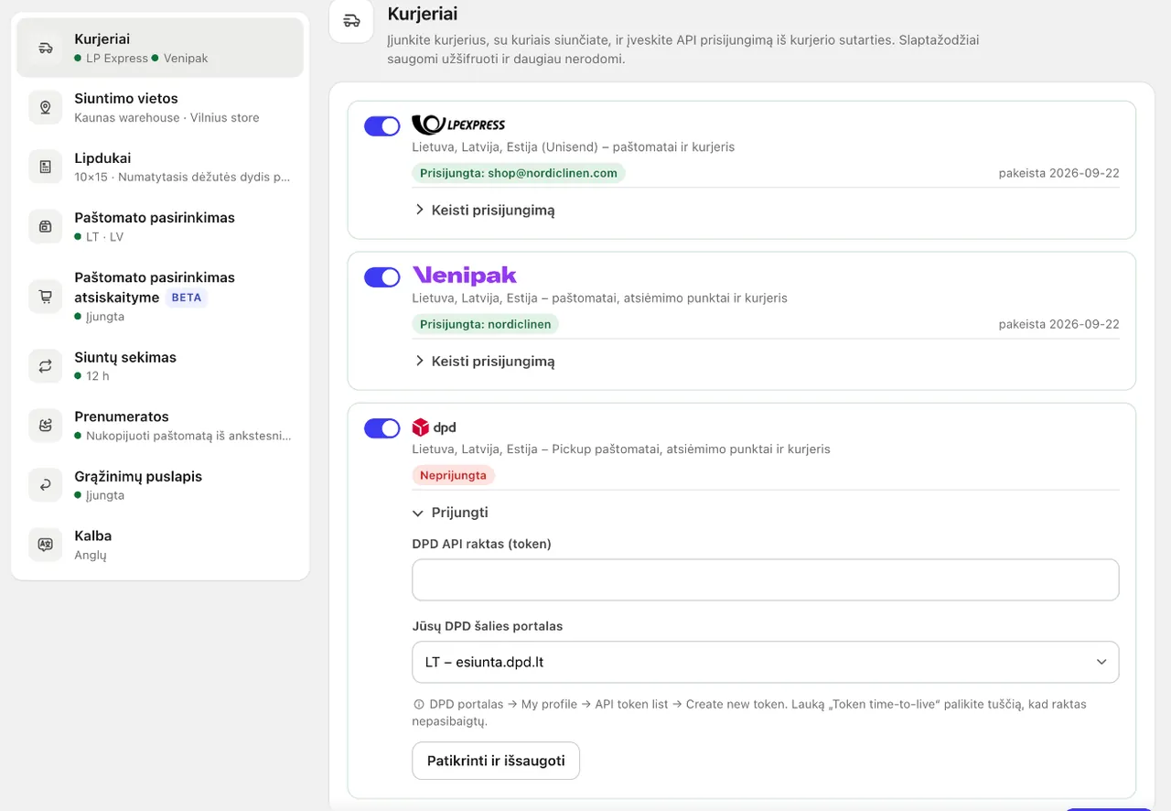Screen dimensions: 1171x811
Task: Turn off the Venipak courier switch
Action: 382,276
